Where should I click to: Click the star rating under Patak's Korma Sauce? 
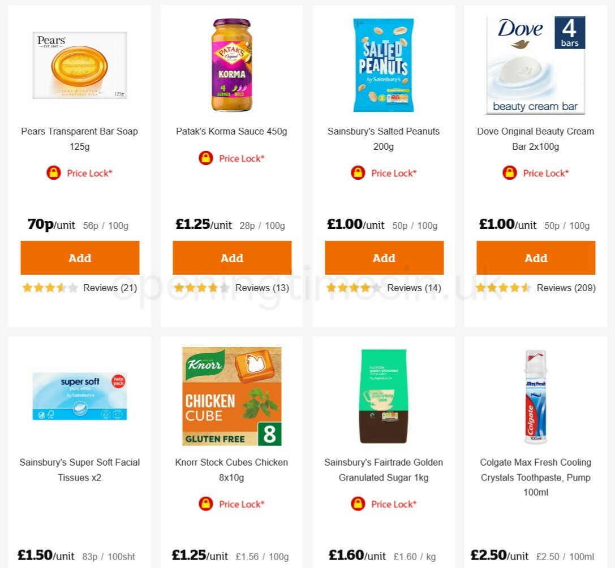tap(201, 288)
